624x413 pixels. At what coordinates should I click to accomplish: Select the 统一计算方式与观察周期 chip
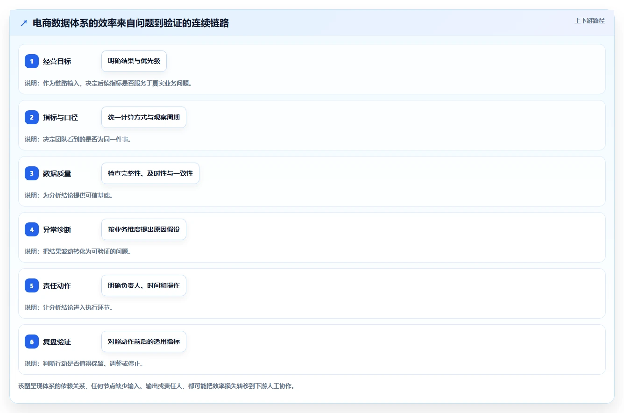point(144,117)
